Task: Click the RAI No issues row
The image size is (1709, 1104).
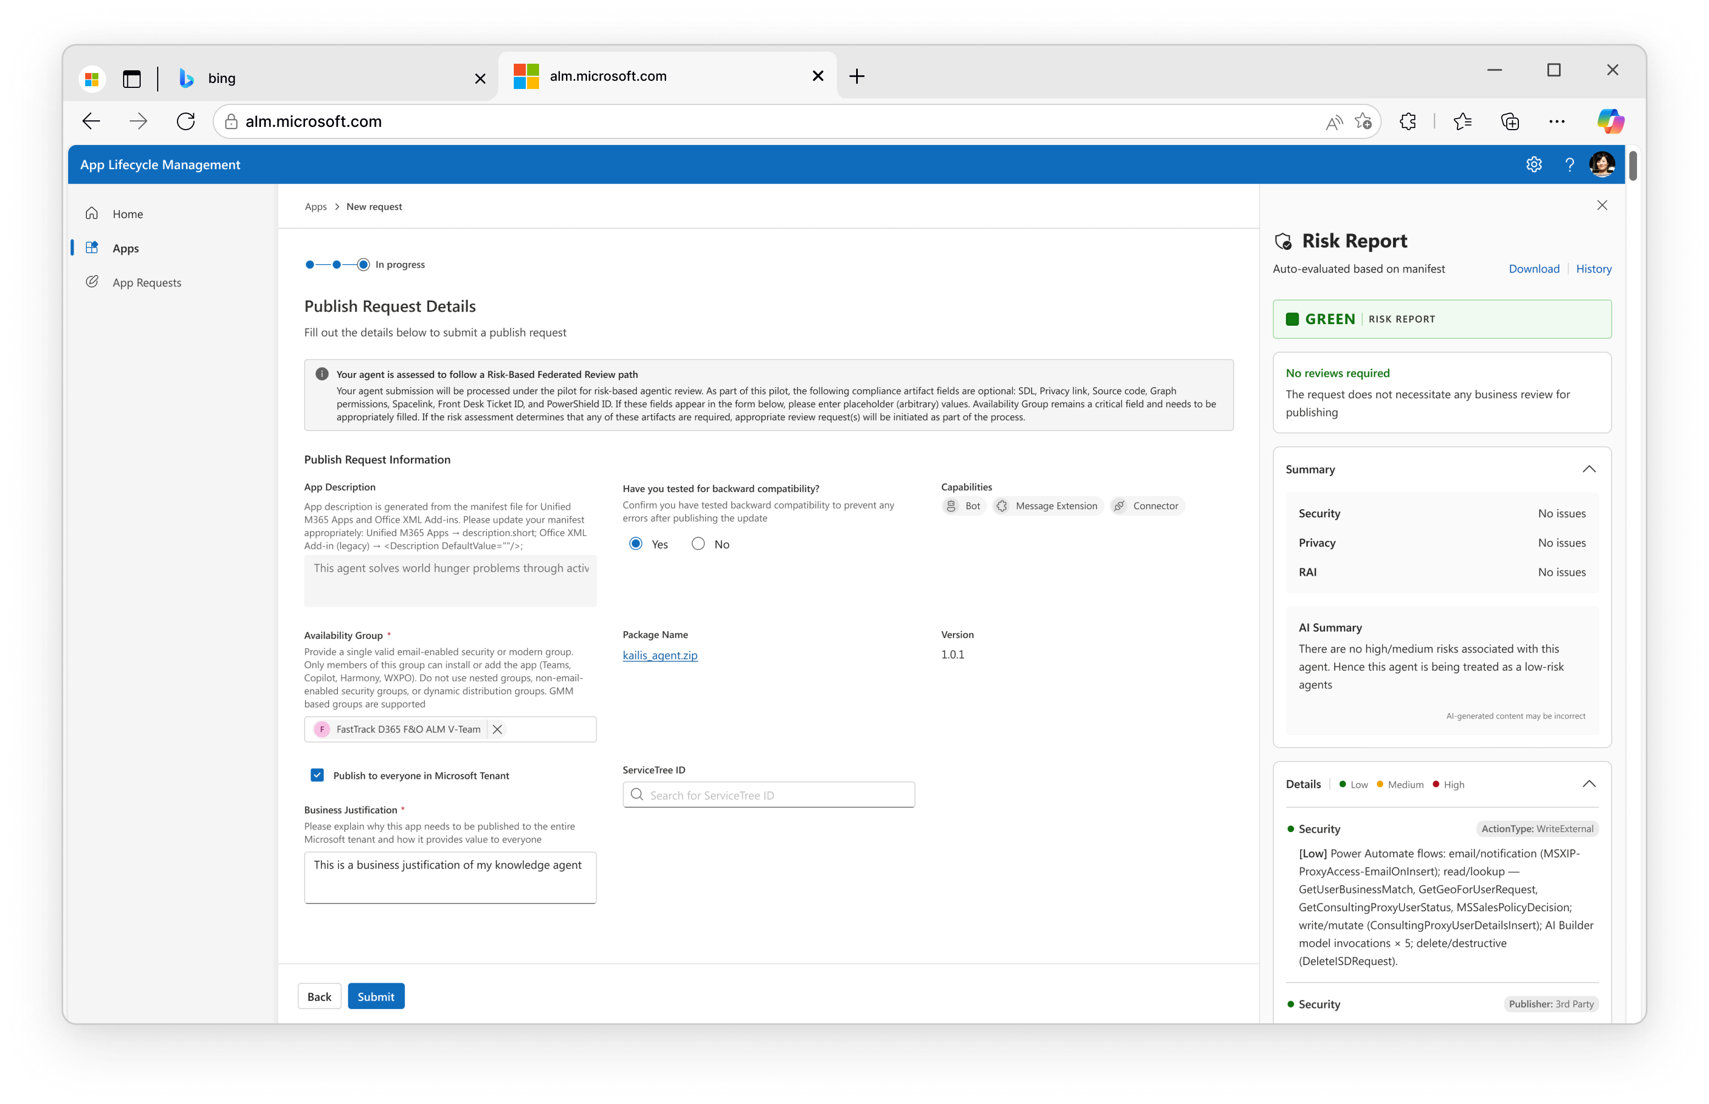Action: click(x=1441, y=572)
